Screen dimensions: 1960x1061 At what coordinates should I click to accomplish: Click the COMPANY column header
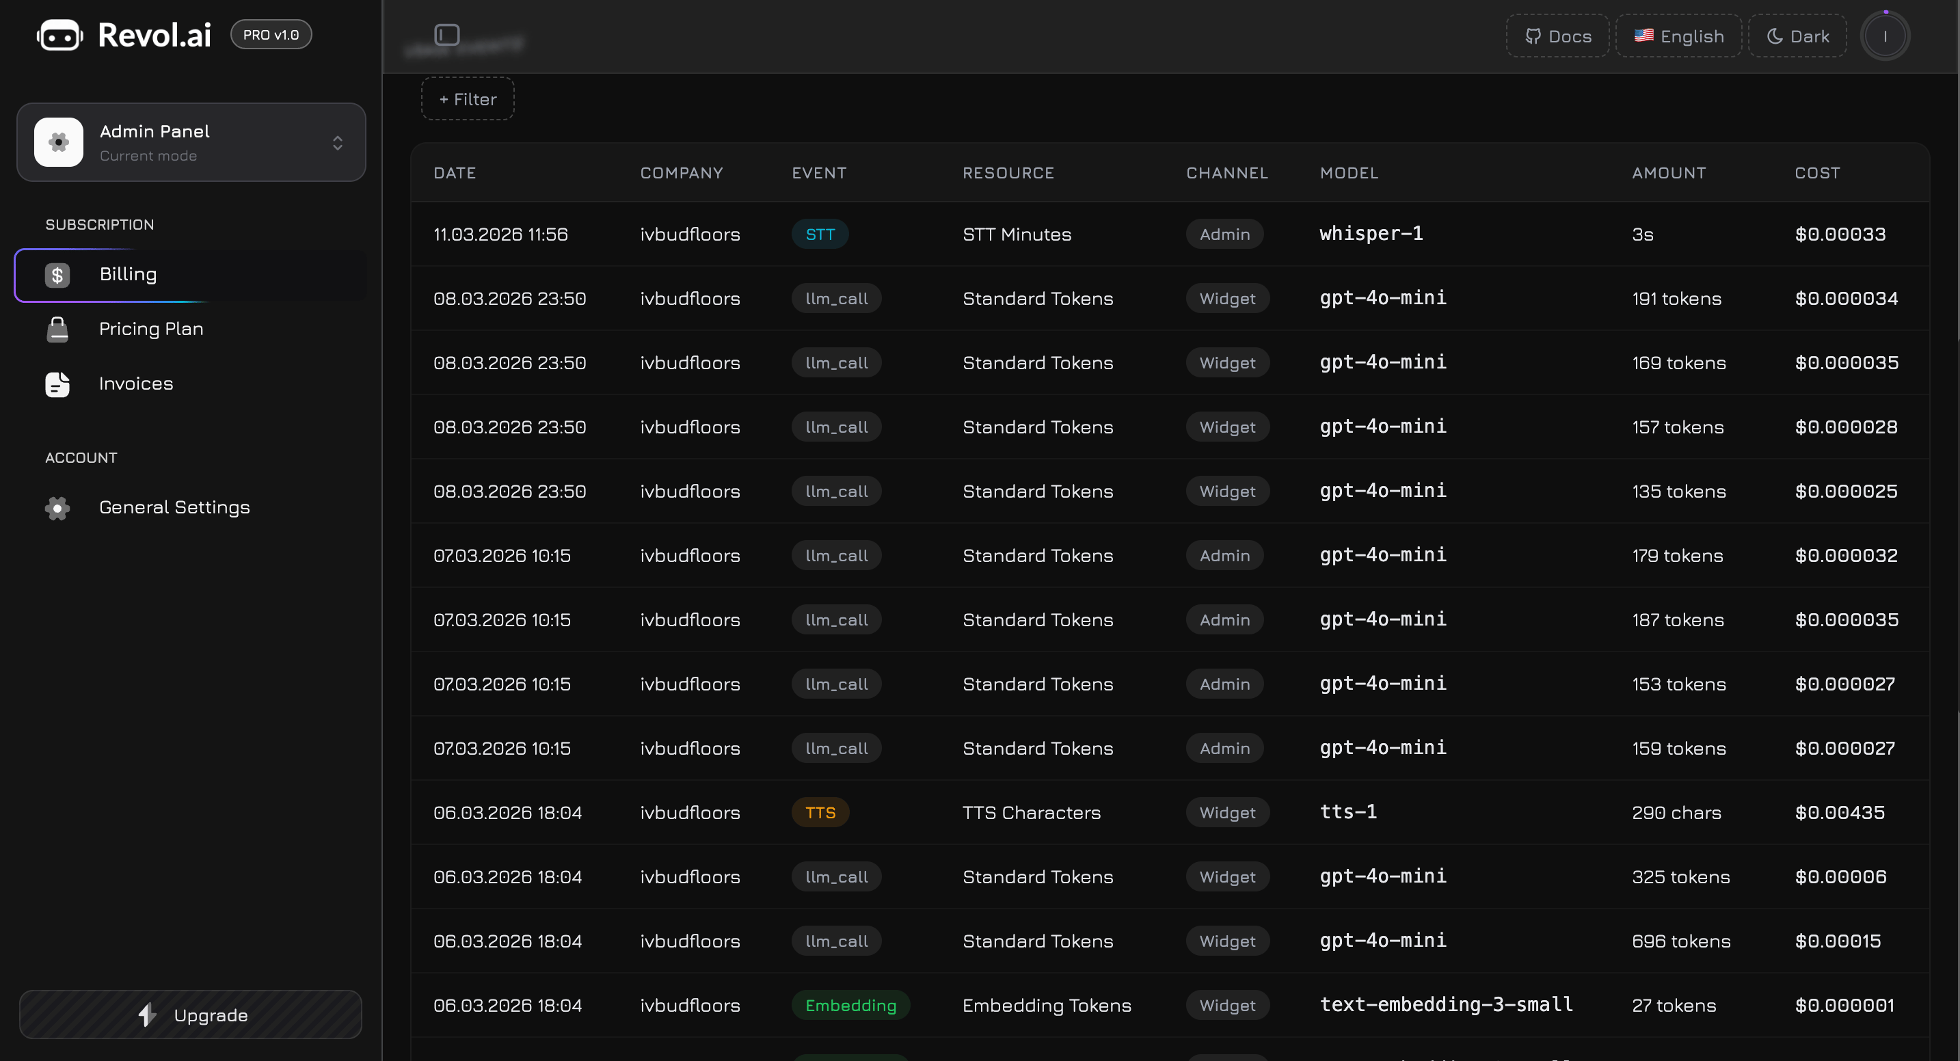coord(681,173)
